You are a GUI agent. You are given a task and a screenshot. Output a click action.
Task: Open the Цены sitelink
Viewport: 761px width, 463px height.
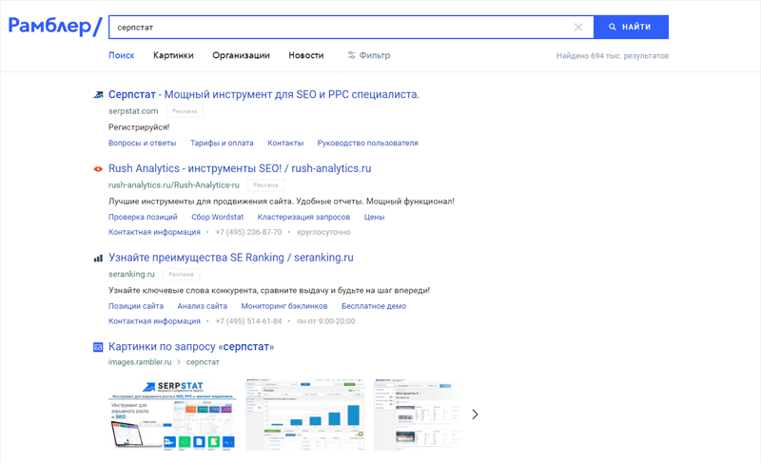pyautogui.click(x=374, y=217)
